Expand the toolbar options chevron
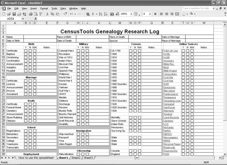Viewport: 227px width, 165px height. tap(225, 14)
